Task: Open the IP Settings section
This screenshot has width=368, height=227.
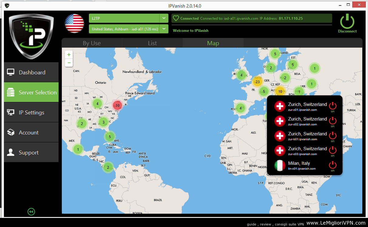Action: [31, 112]
